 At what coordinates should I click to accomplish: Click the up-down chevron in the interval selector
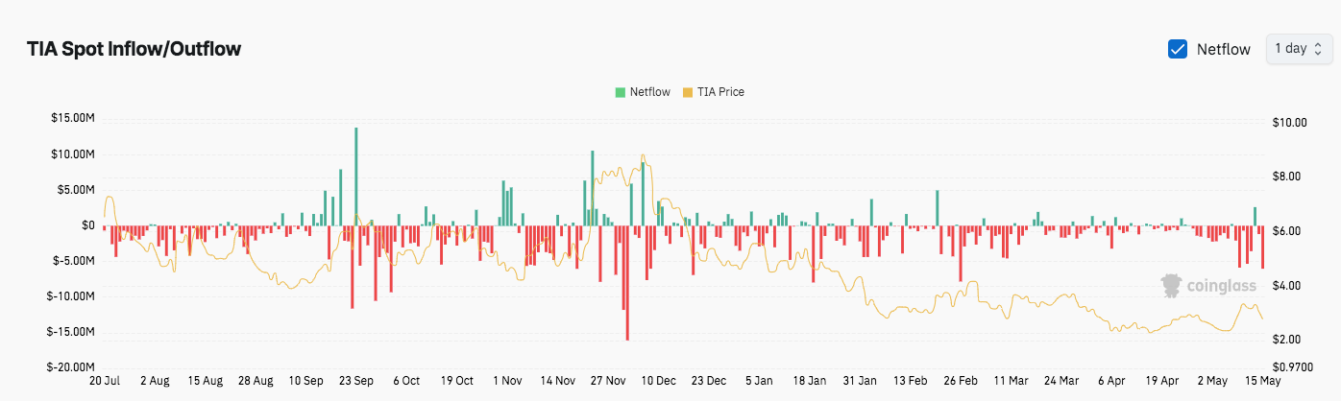1318,49
